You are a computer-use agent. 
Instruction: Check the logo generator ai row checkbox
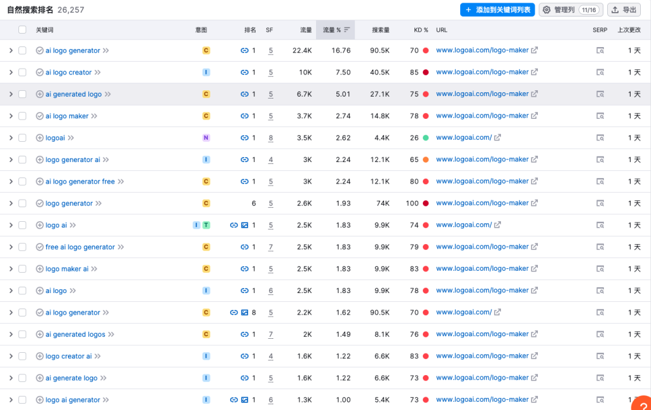click(22, 160)
